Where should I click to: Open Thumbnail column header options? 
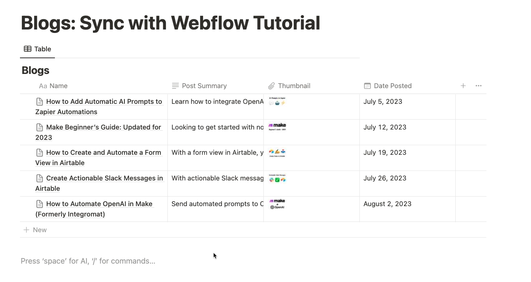[x=312, y=86]
